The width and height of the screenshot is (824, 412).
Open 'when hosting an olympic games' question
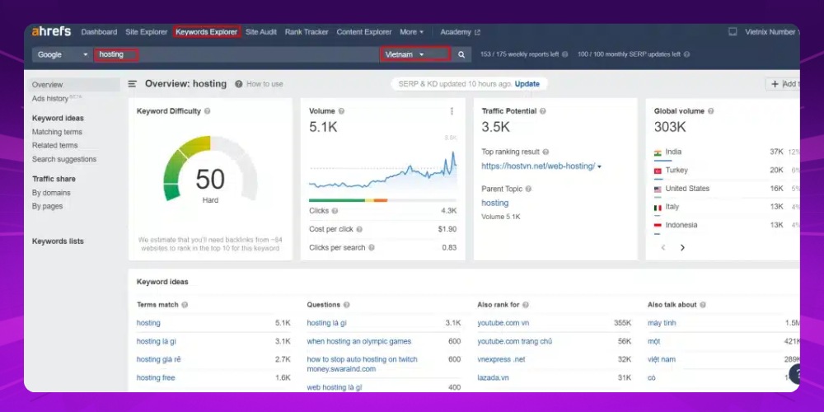coord(359,342)
